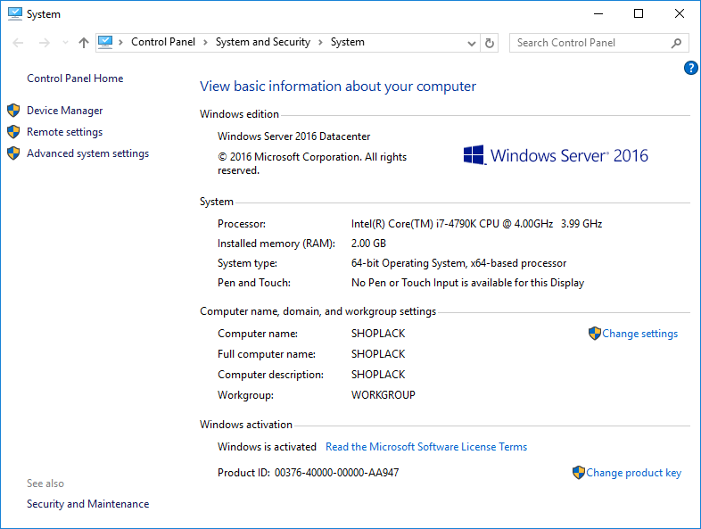Expand chevron after System and Security

coord(320,43)
